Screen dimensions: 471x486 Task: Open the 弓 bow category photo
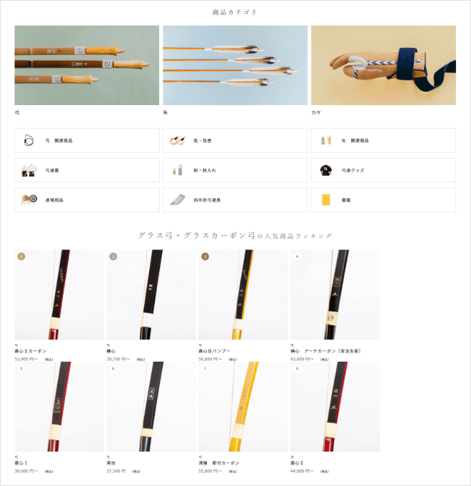(86, 65)
